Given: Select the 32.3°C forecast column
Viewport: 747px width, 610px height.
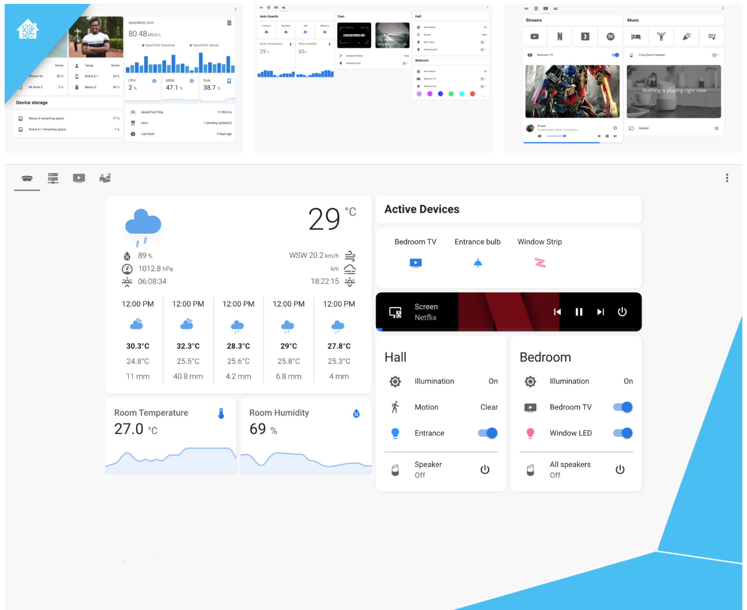Looking at the screenshot, I should tap(188, 340).
